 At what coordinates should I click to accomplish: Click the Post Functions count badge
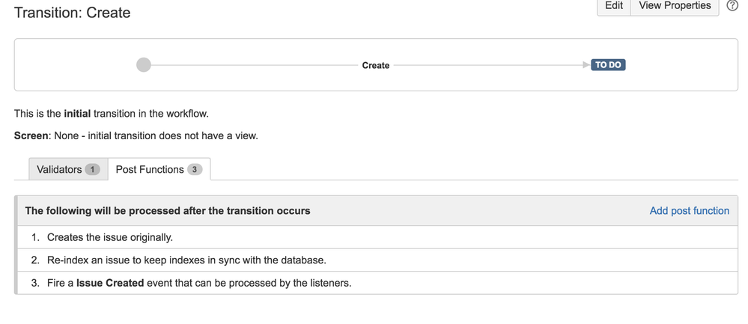point(195,170)
